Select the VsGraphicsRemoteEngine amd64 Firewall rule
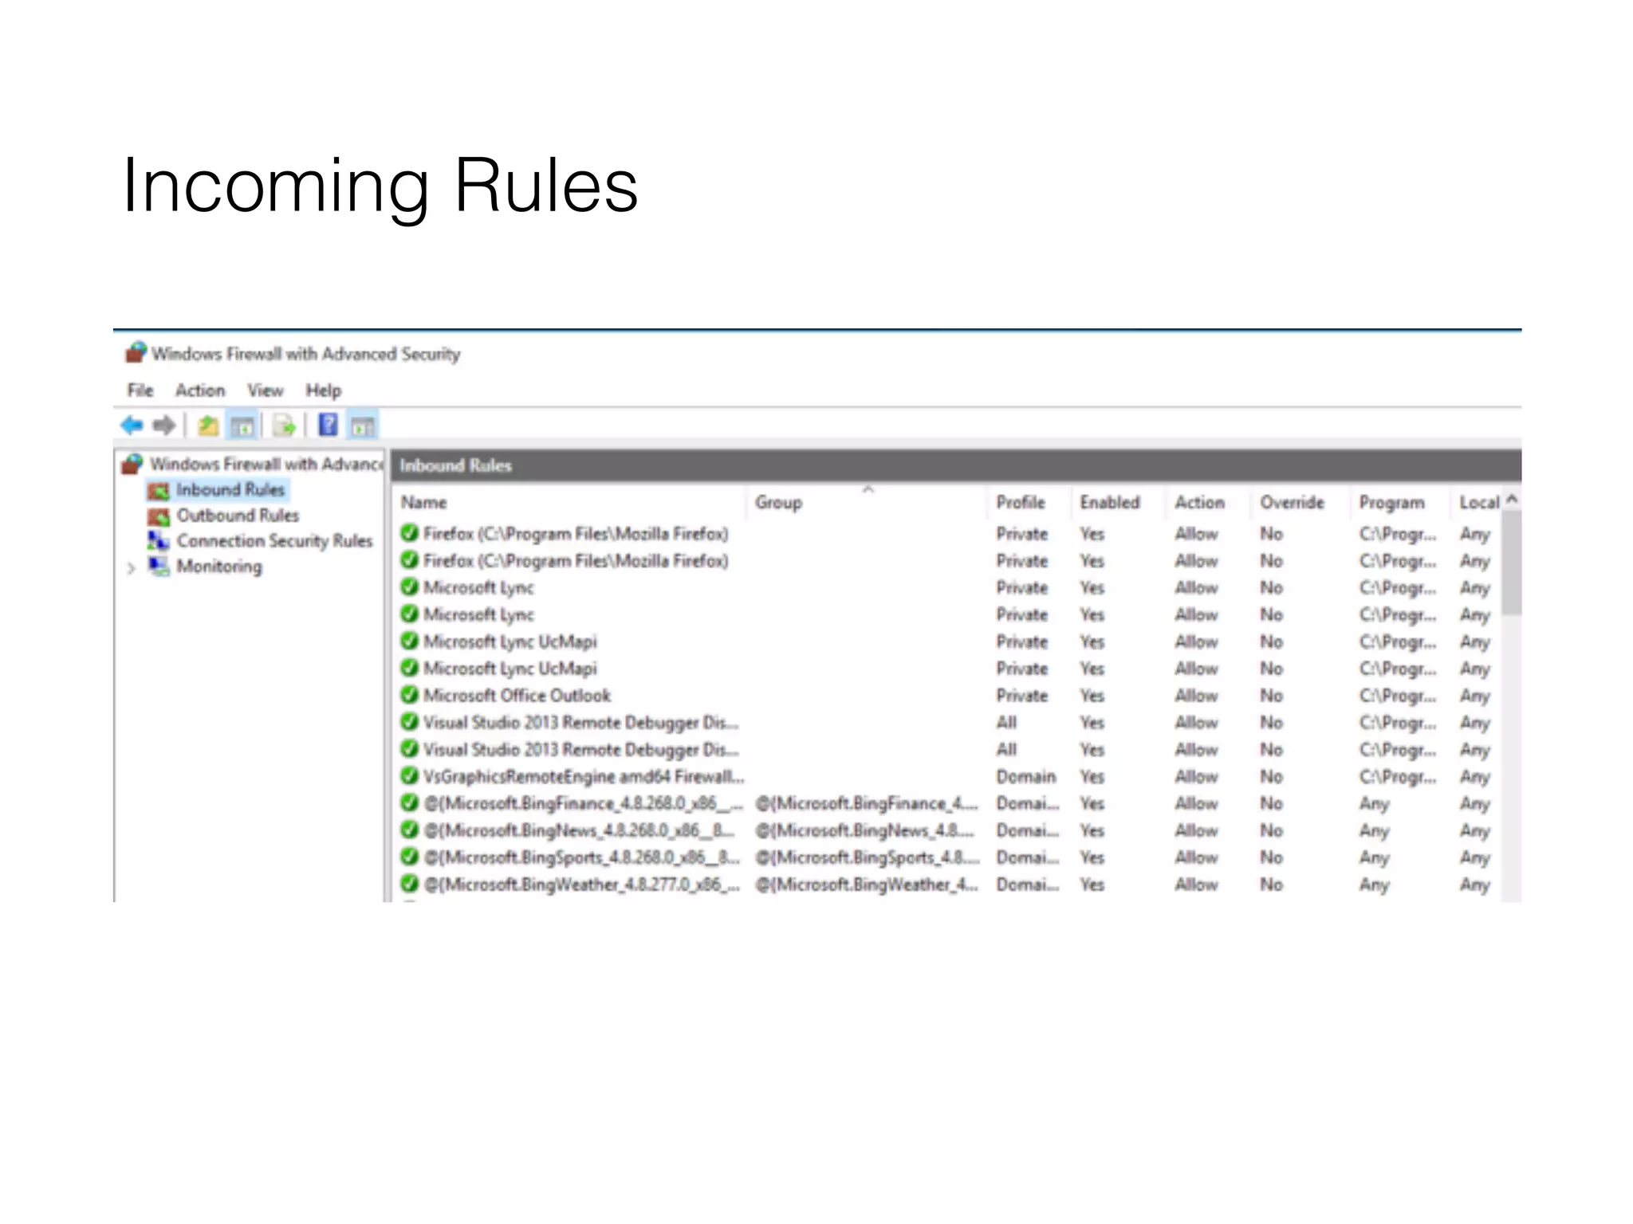This screenshot has height=1224, width=1633. (584, 776)
